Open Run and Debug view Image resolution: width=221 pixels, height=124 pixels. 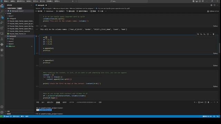click(2, 22)
